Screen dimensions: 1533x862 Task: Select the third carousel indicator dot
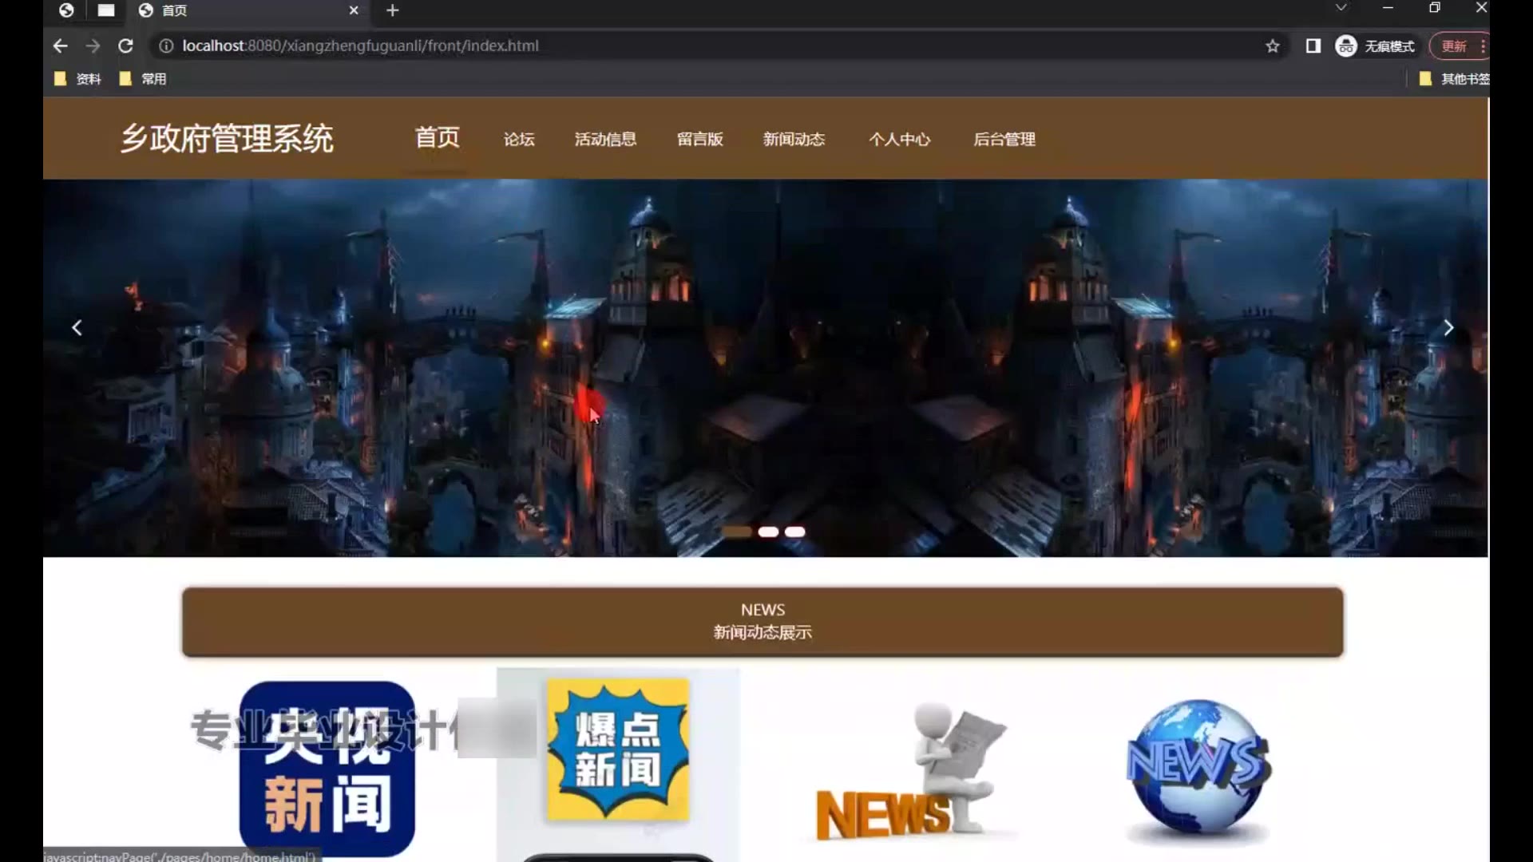click(795, 532)
